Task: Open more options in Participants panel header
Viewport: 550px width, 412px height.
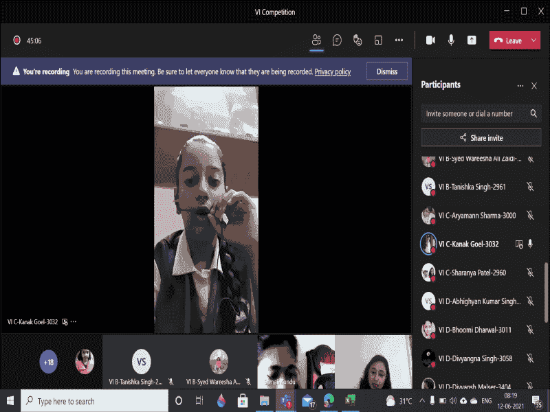Action: click(x=520, y=86)
